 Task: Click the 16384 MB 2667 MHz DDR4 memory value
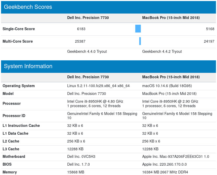tap(165, 172)
